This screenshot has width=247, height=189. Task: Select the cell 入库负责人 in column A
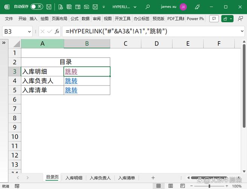click(x=43, y=81)
